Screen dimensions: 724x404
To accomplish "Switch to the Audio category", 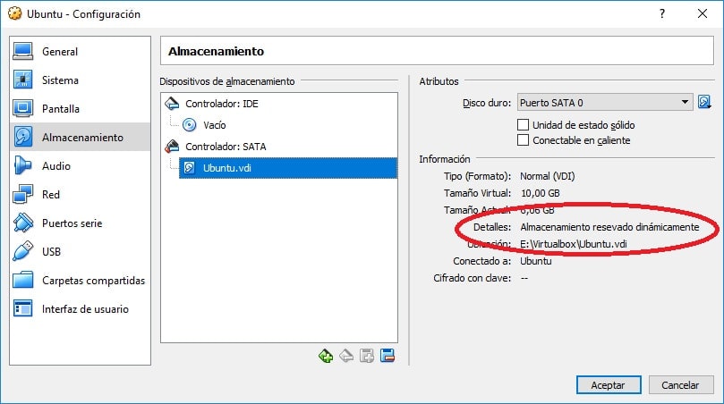I will click(56, 166).
